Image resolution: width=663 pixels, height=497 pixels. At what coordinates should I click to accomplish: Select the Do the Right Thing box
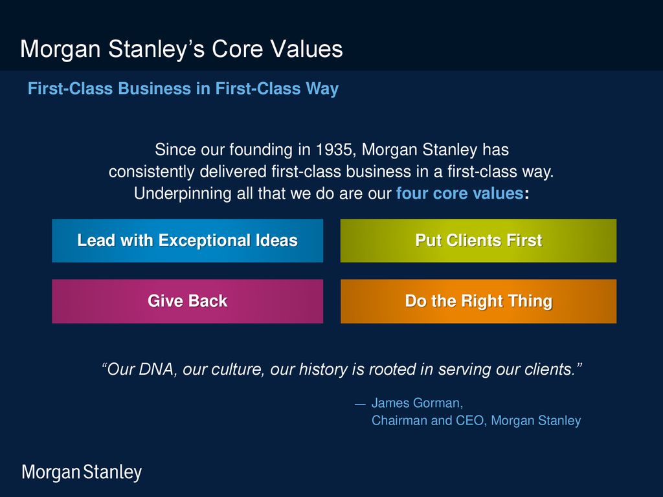tap(478, 301)
